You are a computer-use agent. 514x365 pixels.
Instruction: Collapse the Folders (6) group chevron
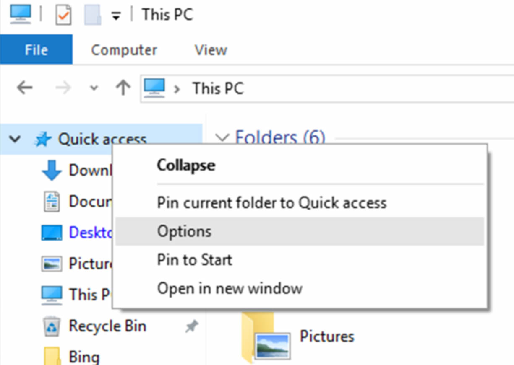[x=223, y=137]
